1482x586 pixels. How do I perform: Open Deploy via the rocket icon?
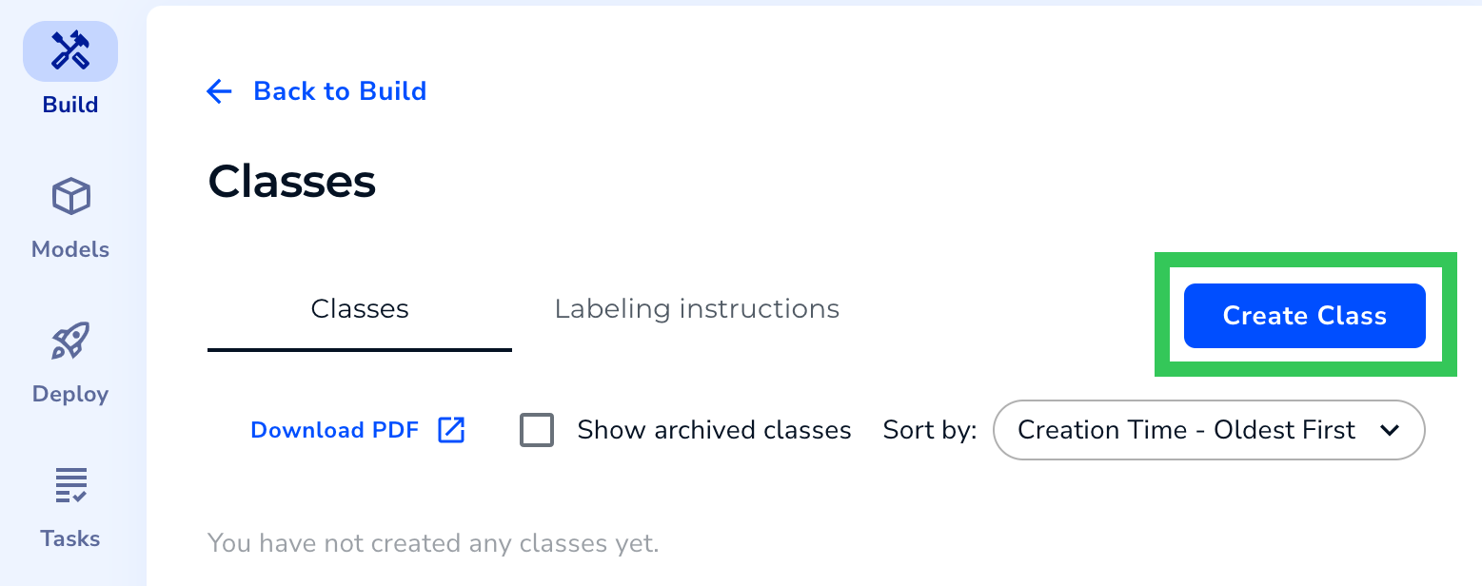(x=69, y=341)
